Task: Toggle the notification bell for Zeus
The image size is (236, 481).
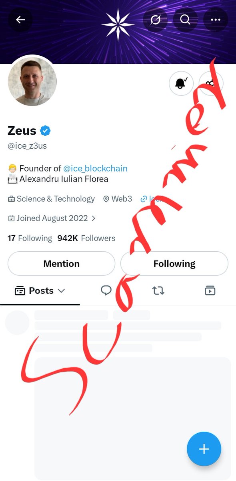Action: coord(181,83)
